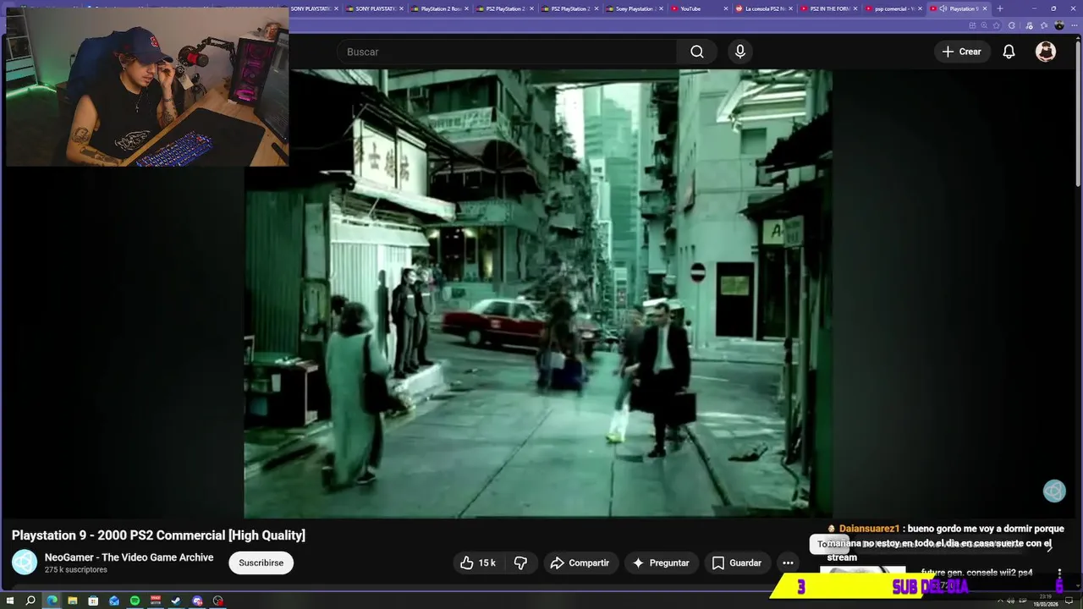Viewport: 1083px width, 609px height.
Task: Switch to the PS2 IN THE FORM tab
Action: coord(827,8)
